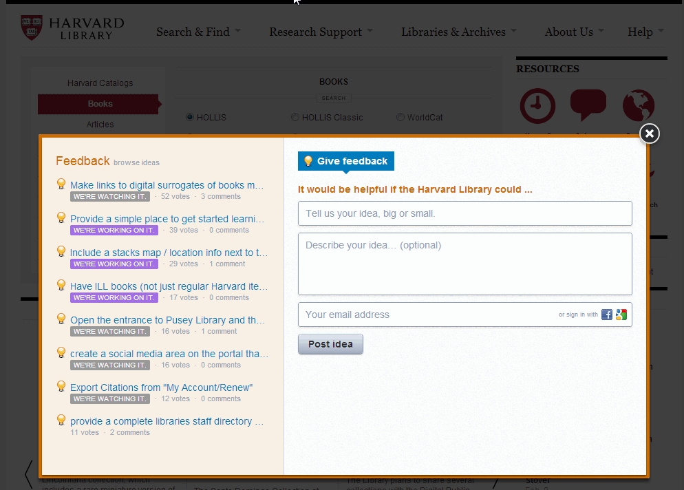
Task: Click lightbulb beside 'Have ILL books'
Action: pos(61,285)
